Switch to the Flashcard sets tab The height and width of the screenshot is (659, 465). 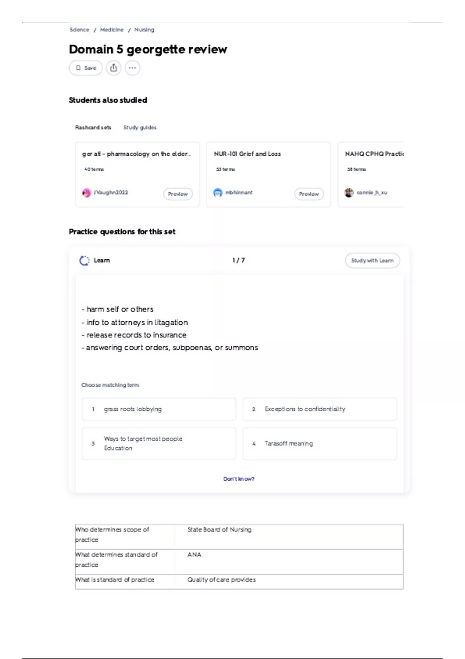pyautogui.click(x=93, y=128)
